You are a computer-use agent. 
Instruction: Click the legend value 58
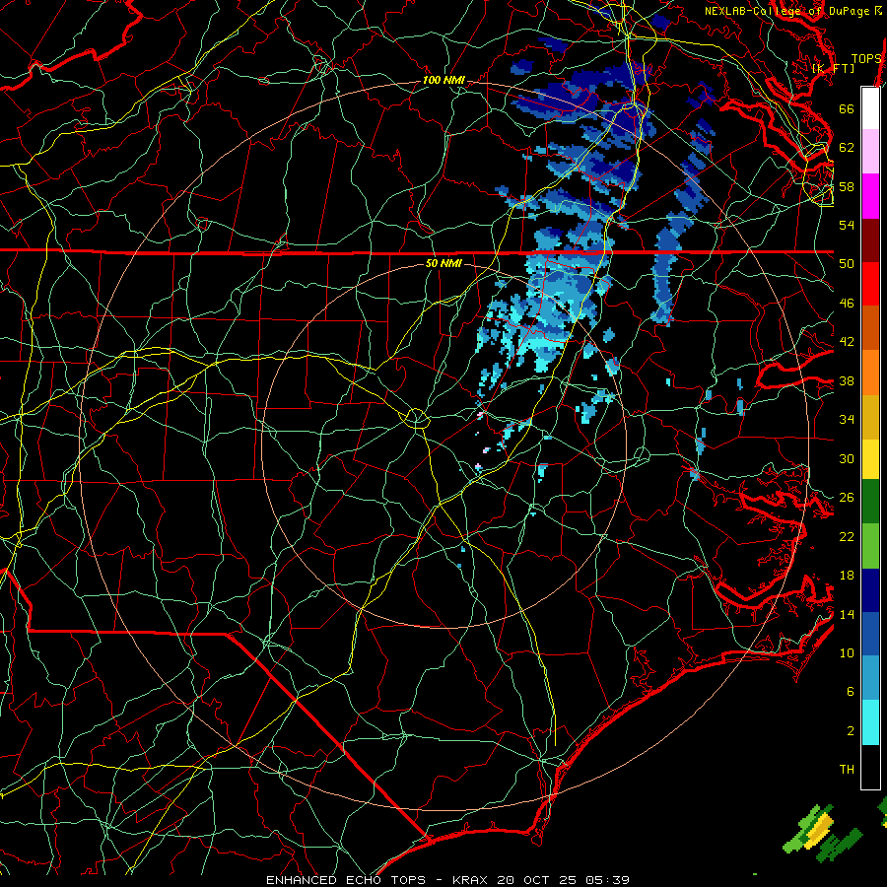[x=847, y=186]
